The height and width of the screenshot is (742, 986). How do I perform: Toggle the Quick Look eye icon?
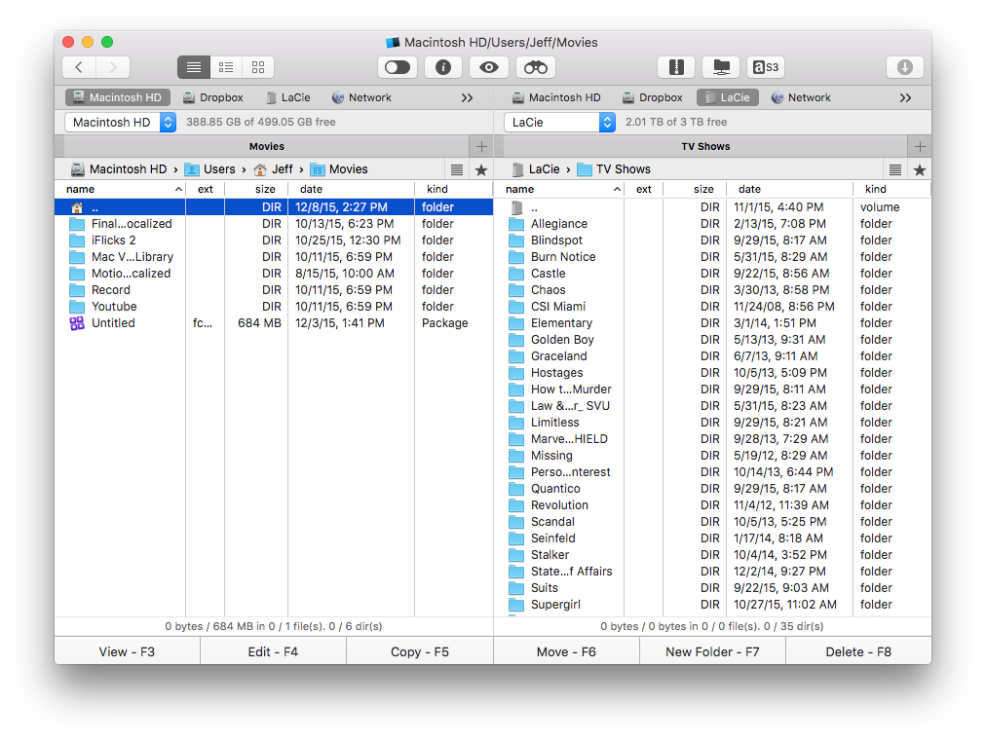coord(489,67)
